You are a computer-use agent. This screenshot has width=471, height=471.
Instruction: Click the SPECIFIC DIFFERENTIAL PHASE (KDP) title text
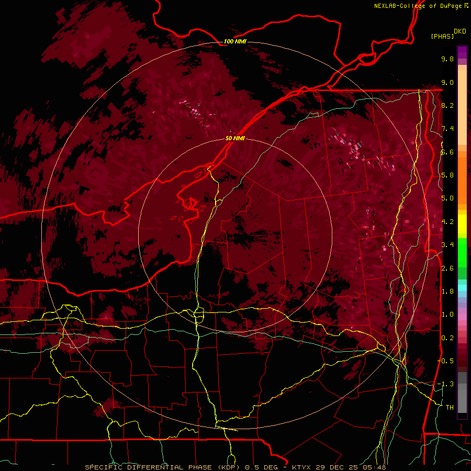coord(163,467)
